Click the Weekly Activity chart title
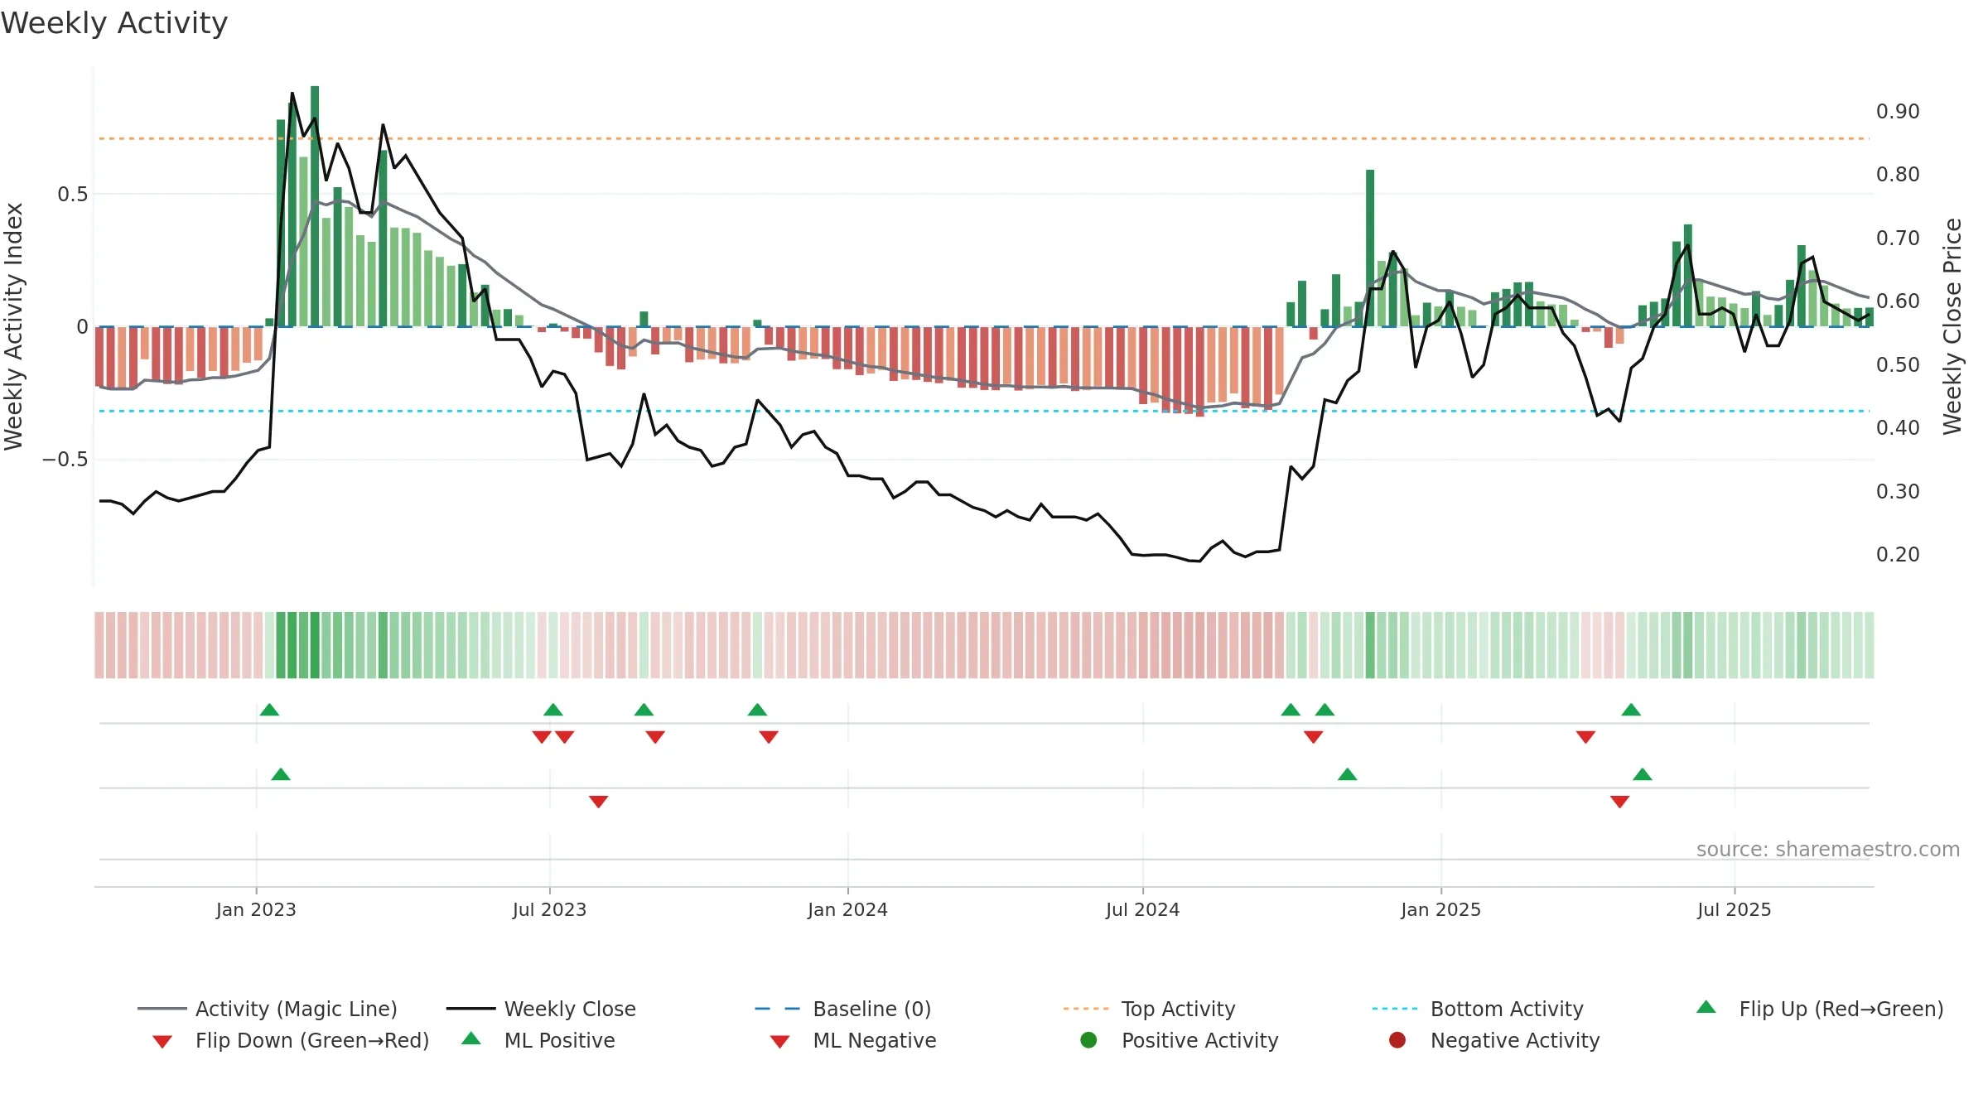 pos(114,23)
